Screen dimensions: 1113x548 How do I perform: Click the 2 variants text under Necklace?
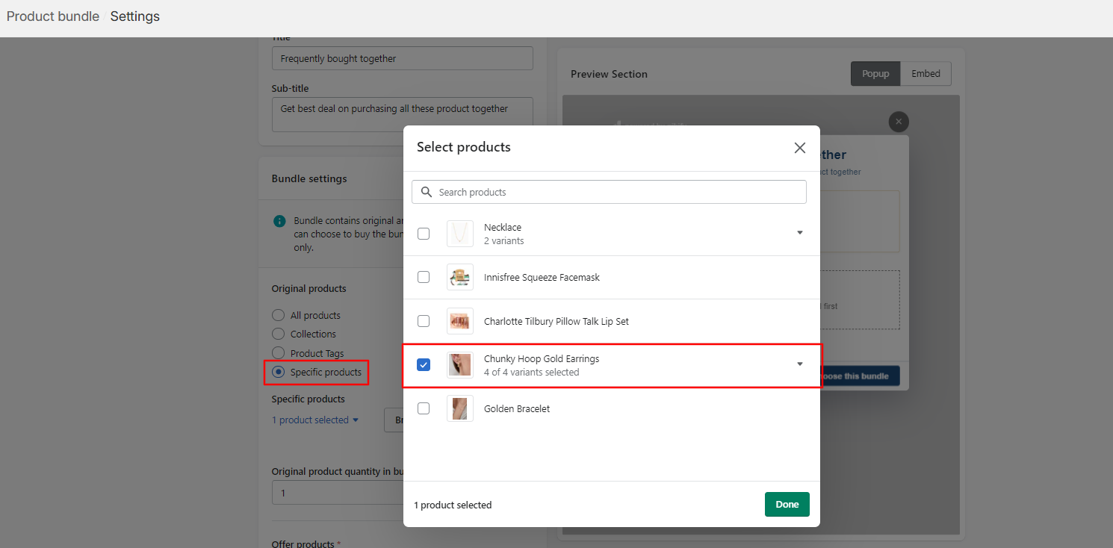point(503,240)
